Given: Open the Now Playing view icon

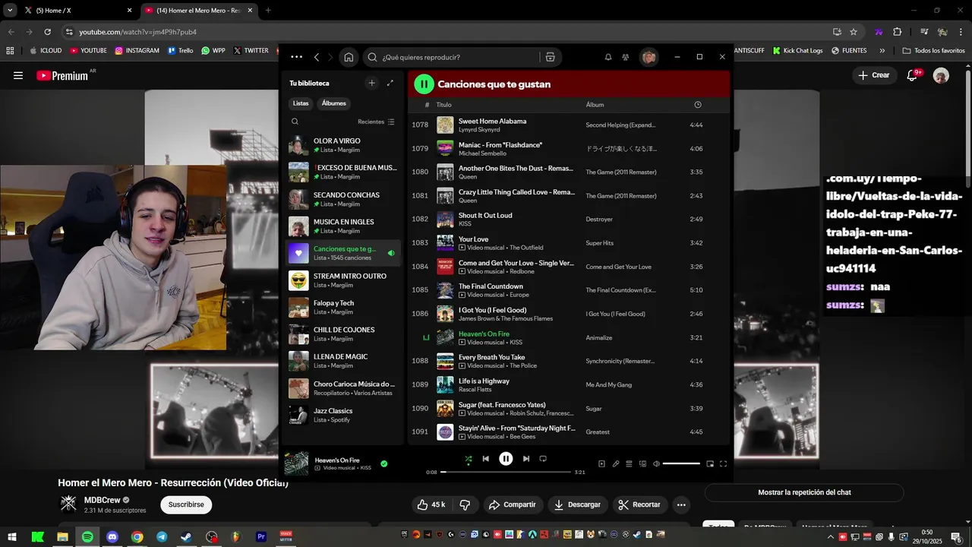Looking at the screenshot, I should click(601, 463).
